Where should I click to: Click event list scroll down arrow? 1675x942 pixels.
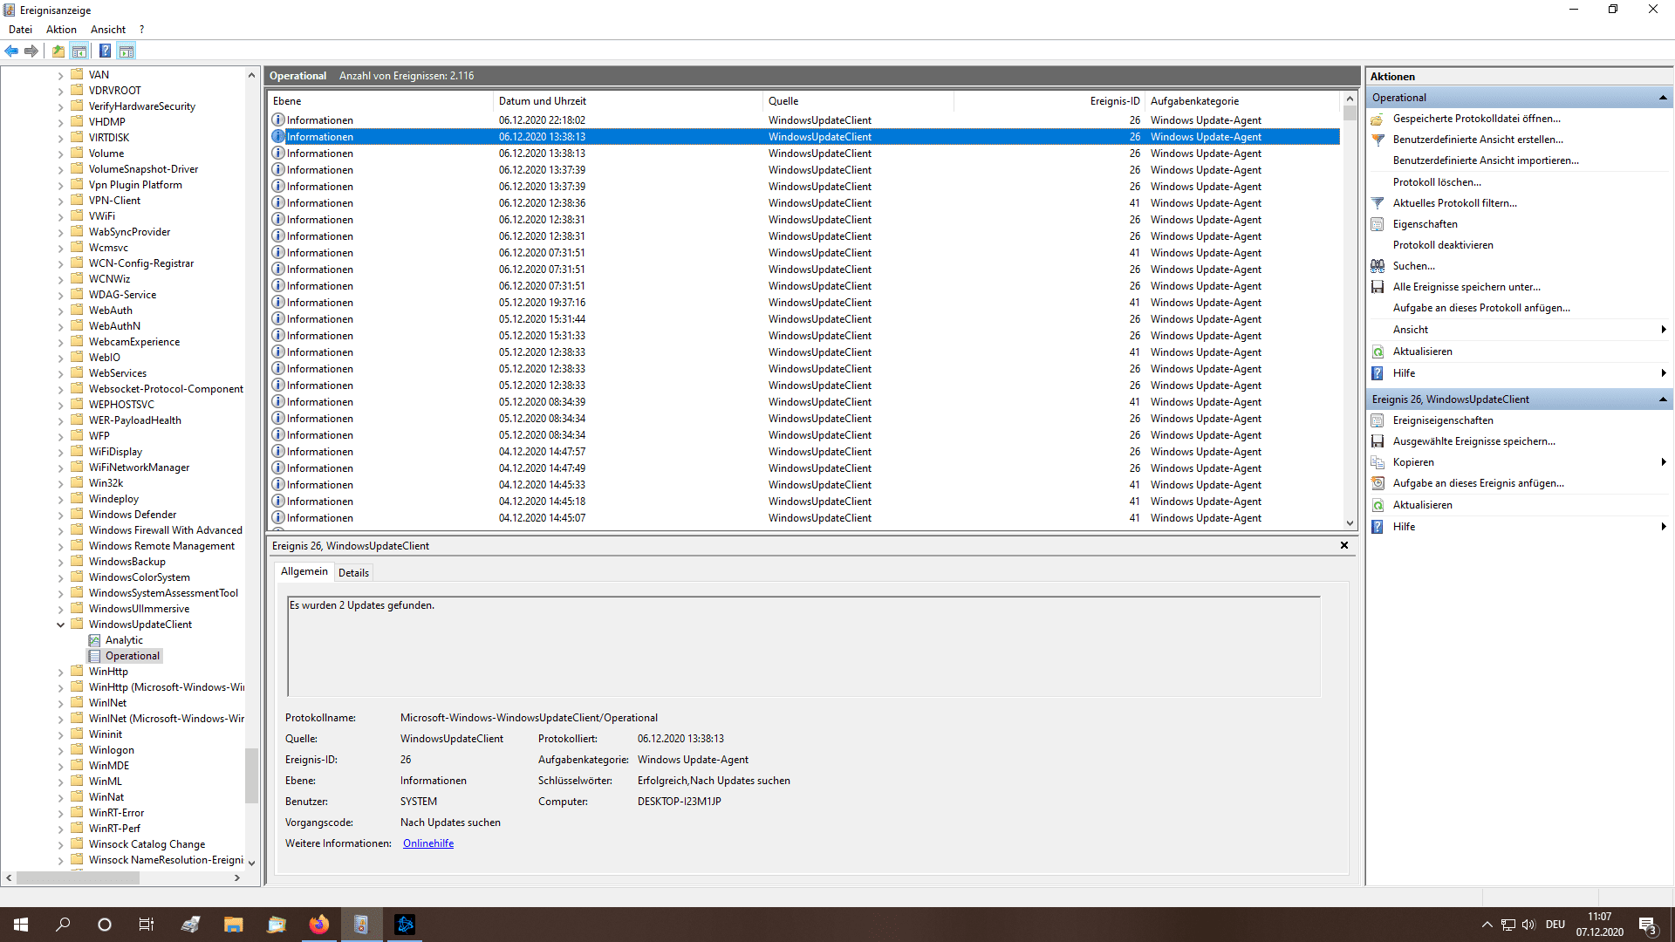1350,523
